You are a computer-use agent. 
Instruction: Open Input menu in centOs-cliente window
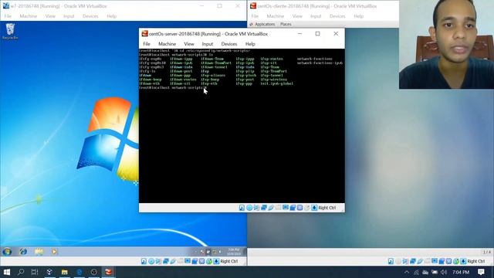coord(316,16)
